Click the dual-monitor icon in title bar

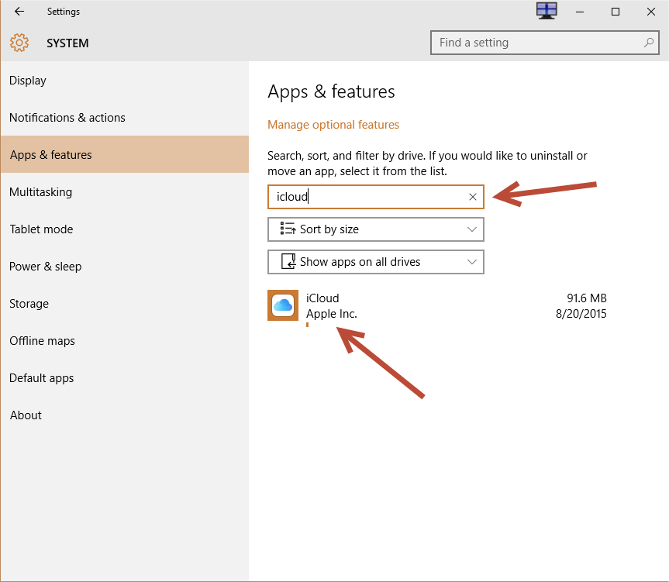[x=547, y=11]
